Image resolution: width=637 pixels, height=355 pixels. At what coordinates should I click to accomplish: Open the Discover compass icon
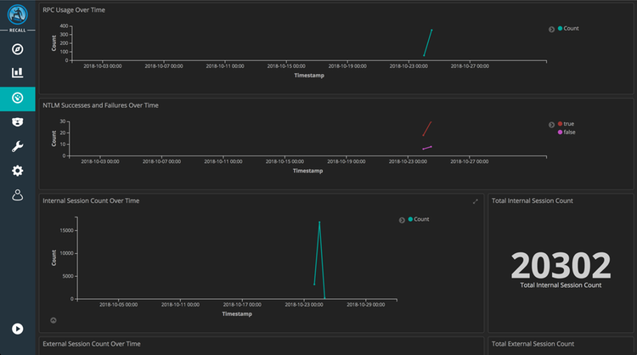click(x=17, y=48)
